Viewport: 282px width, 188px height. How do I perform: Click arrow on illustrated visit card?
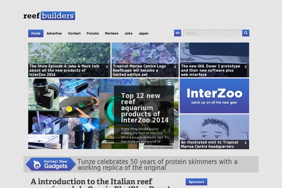pos(245,143)
